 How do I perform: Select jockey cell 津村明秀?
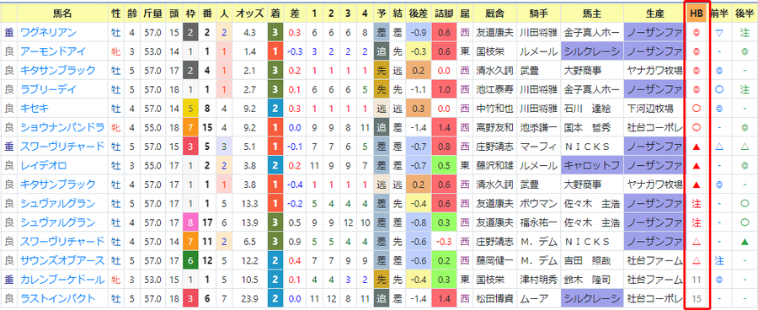(x=539, y=280)
